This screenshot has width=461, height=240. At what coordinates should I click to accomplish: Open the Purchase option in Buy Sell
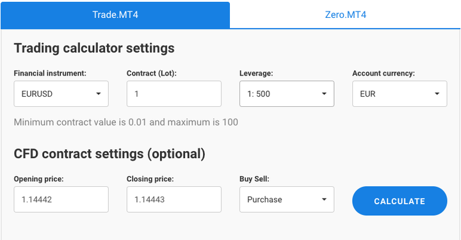point(264,200)
